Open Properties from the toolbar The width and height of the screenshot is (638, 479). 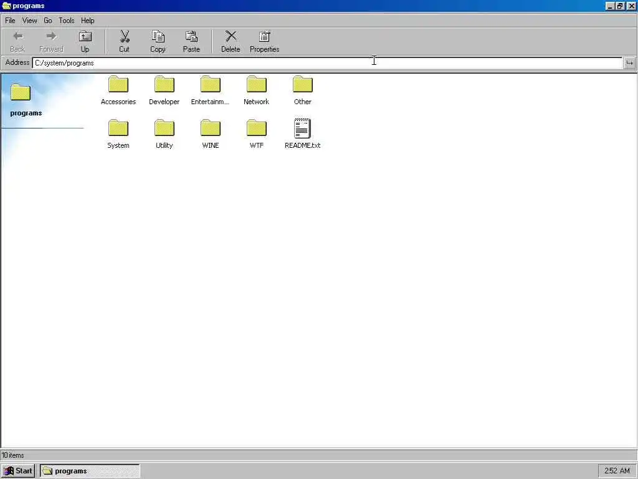click(x=264, y=42)
